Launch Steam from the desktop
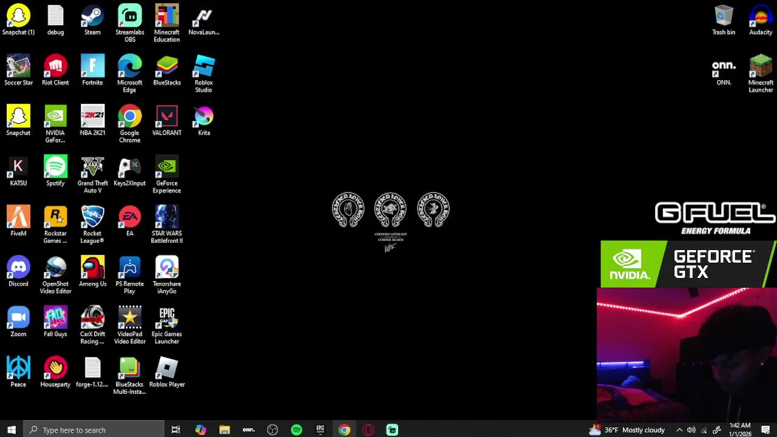The image size is (777, 437). pos(92,20)
